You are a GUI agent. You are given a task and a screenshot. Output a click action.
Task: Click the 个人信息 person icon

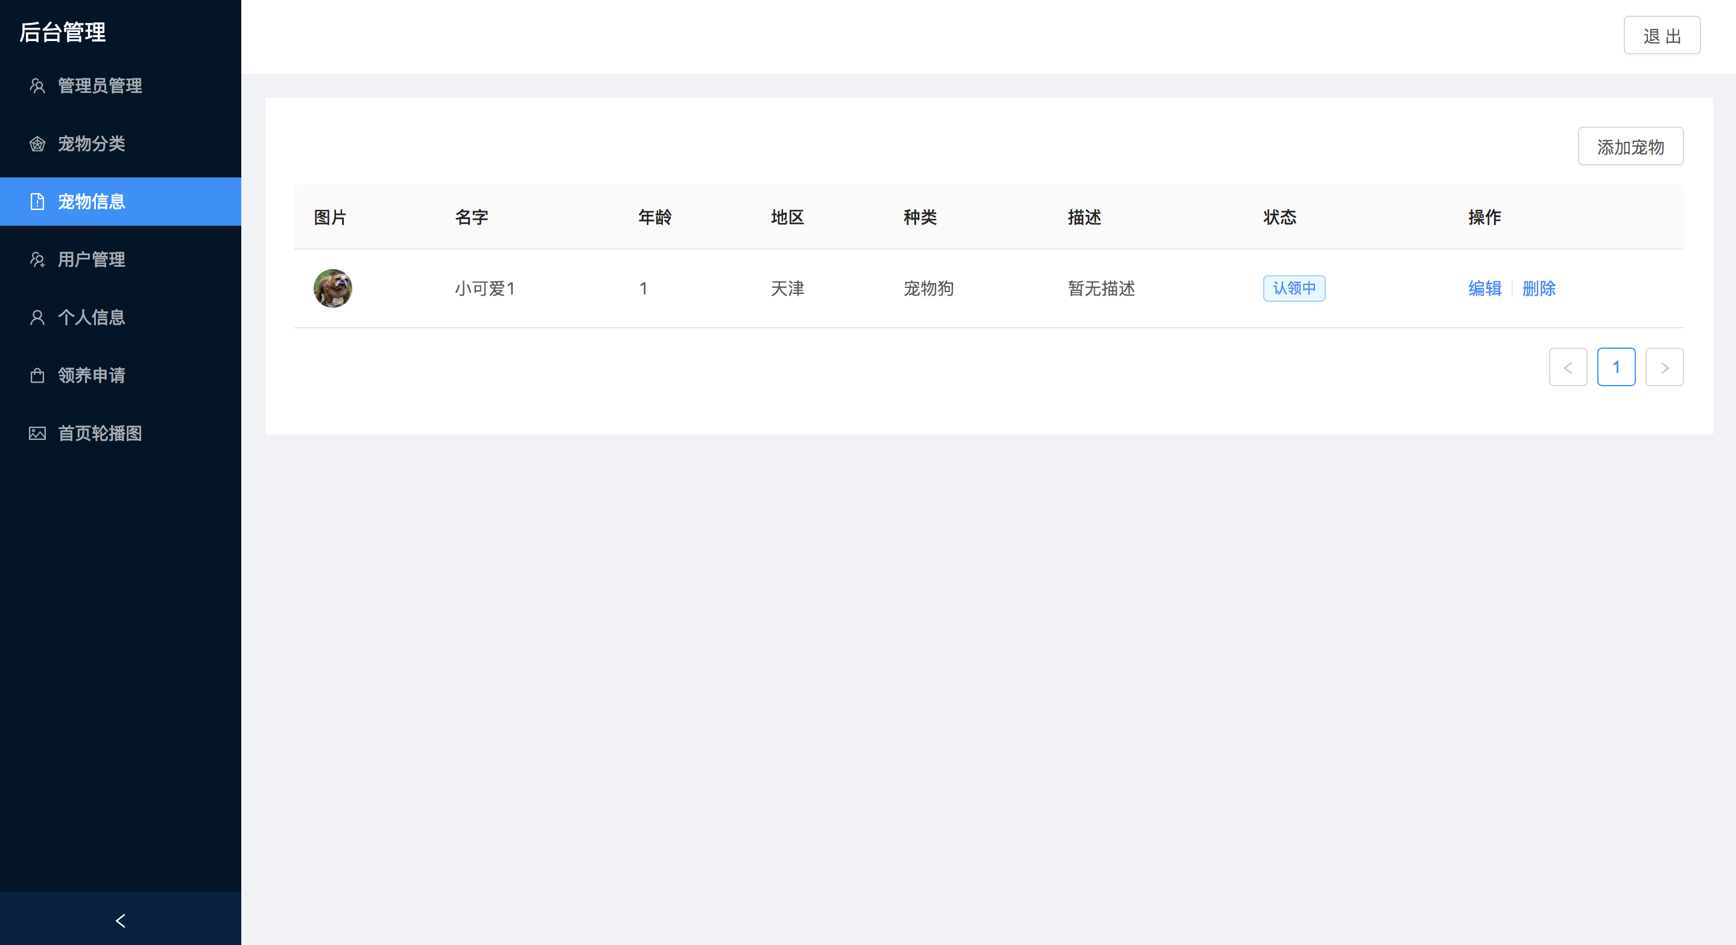(x=37, y=317)
